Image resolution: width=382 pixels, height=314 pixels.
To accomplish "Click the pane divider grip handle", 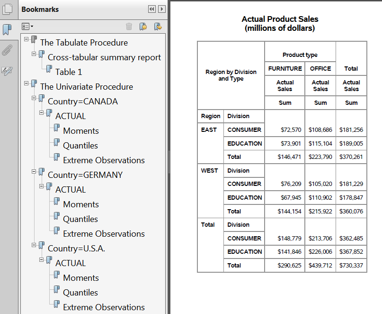I will point(168,157).
